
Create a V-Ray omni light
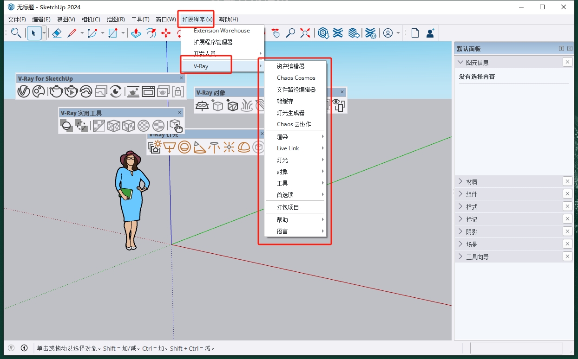[x=229, y=147]
